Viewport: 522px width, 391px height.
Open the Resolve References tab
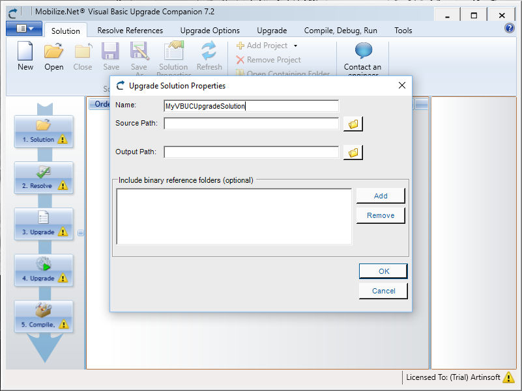(x=130, y=31)
